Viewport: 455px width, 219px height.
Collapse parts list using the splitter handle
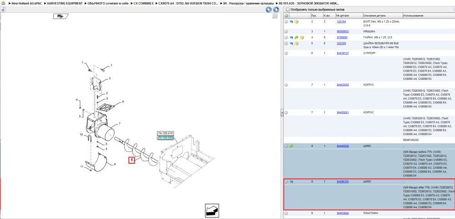pos(282,113)
